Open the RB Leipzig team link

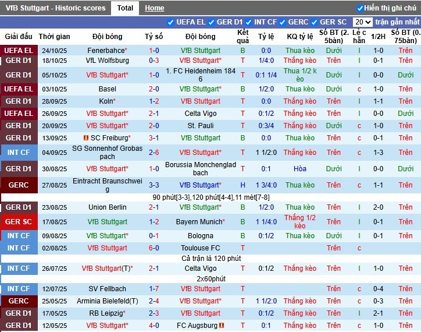point(106,313)
